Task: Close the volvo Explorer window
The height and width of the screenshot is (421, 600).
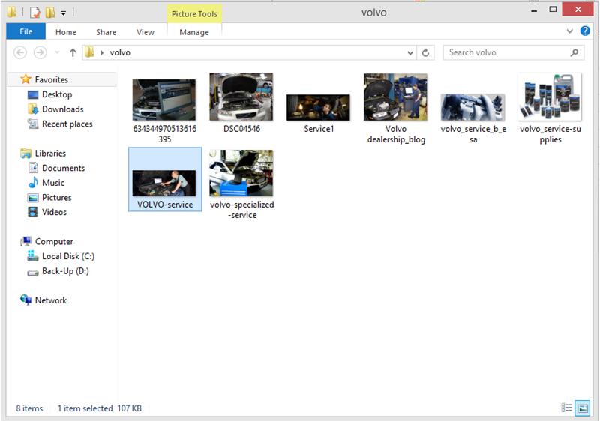Action: (577, 10)
